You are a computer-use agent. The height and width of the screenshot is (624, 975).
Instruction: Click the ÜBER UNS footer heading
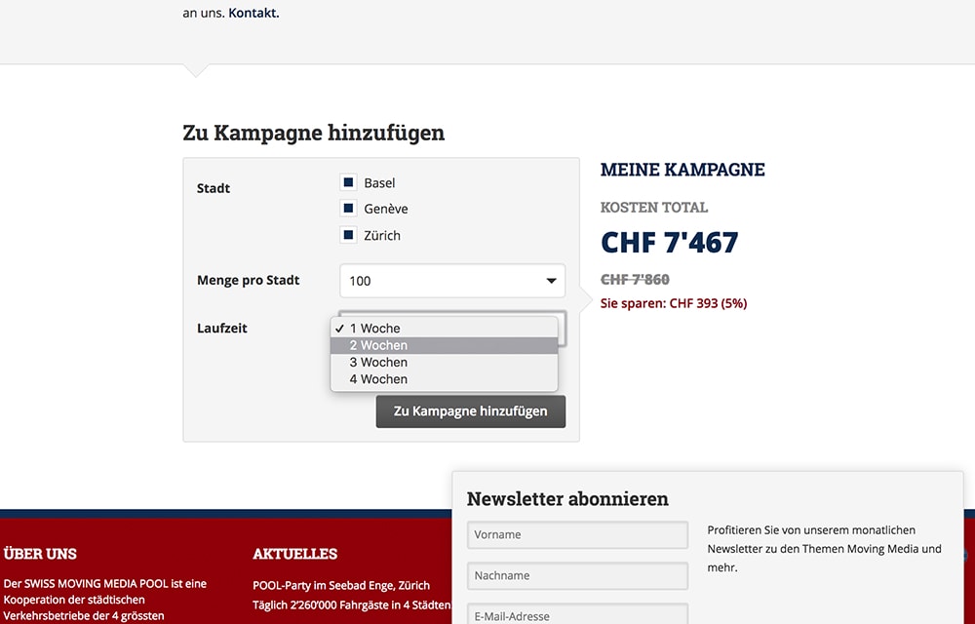coord(41,553)
